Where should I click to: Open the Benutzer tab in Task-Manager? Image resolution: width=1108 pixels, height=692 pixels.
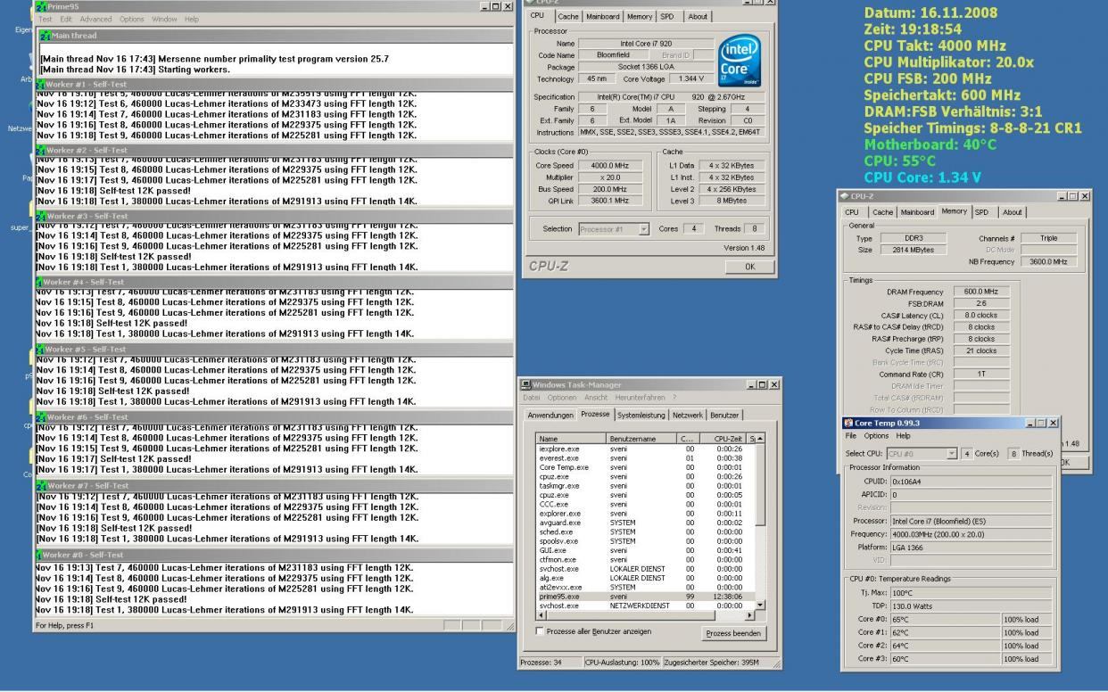click(x=726, y=415)
